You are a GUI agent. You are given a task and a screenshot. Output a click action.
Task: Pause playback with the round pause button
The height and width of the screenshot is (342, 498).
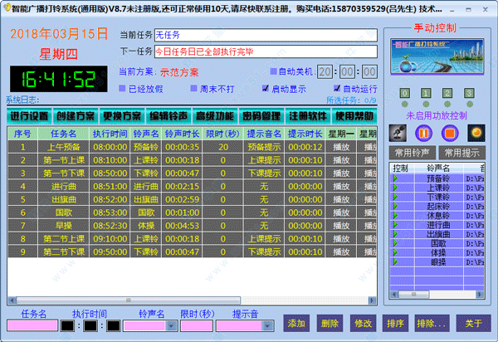[x=425, y=132]
